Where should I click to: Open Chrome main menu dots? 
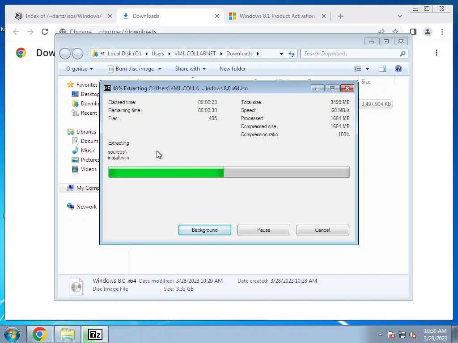[x=442, y=32]
